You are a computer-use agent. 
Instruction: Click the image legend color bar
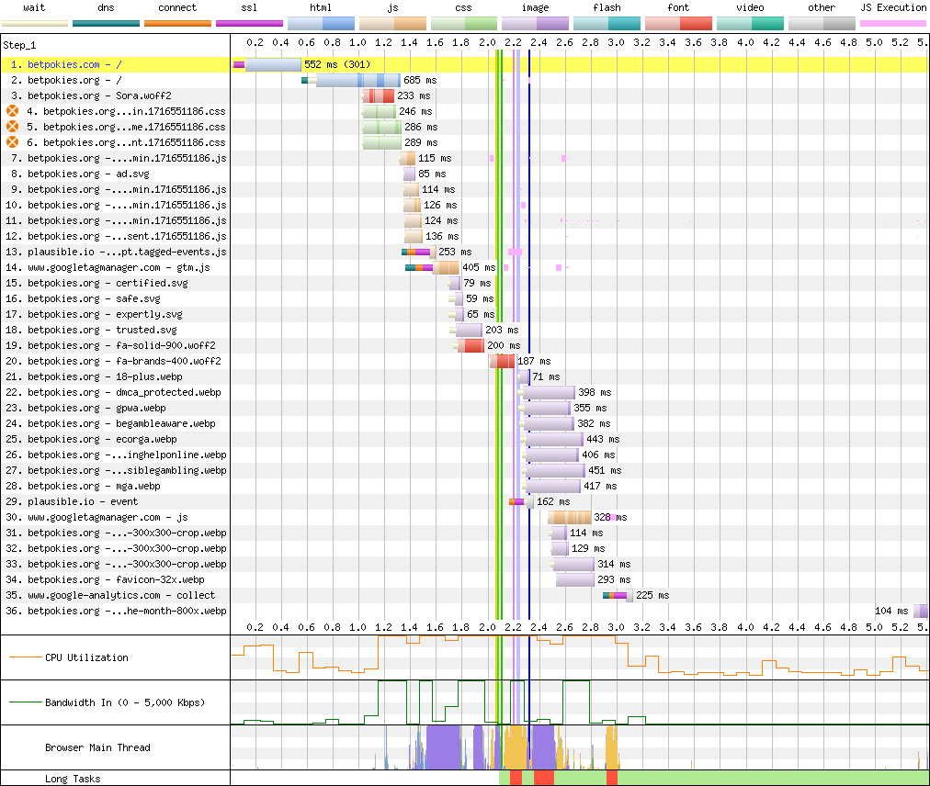pos(535,24)
